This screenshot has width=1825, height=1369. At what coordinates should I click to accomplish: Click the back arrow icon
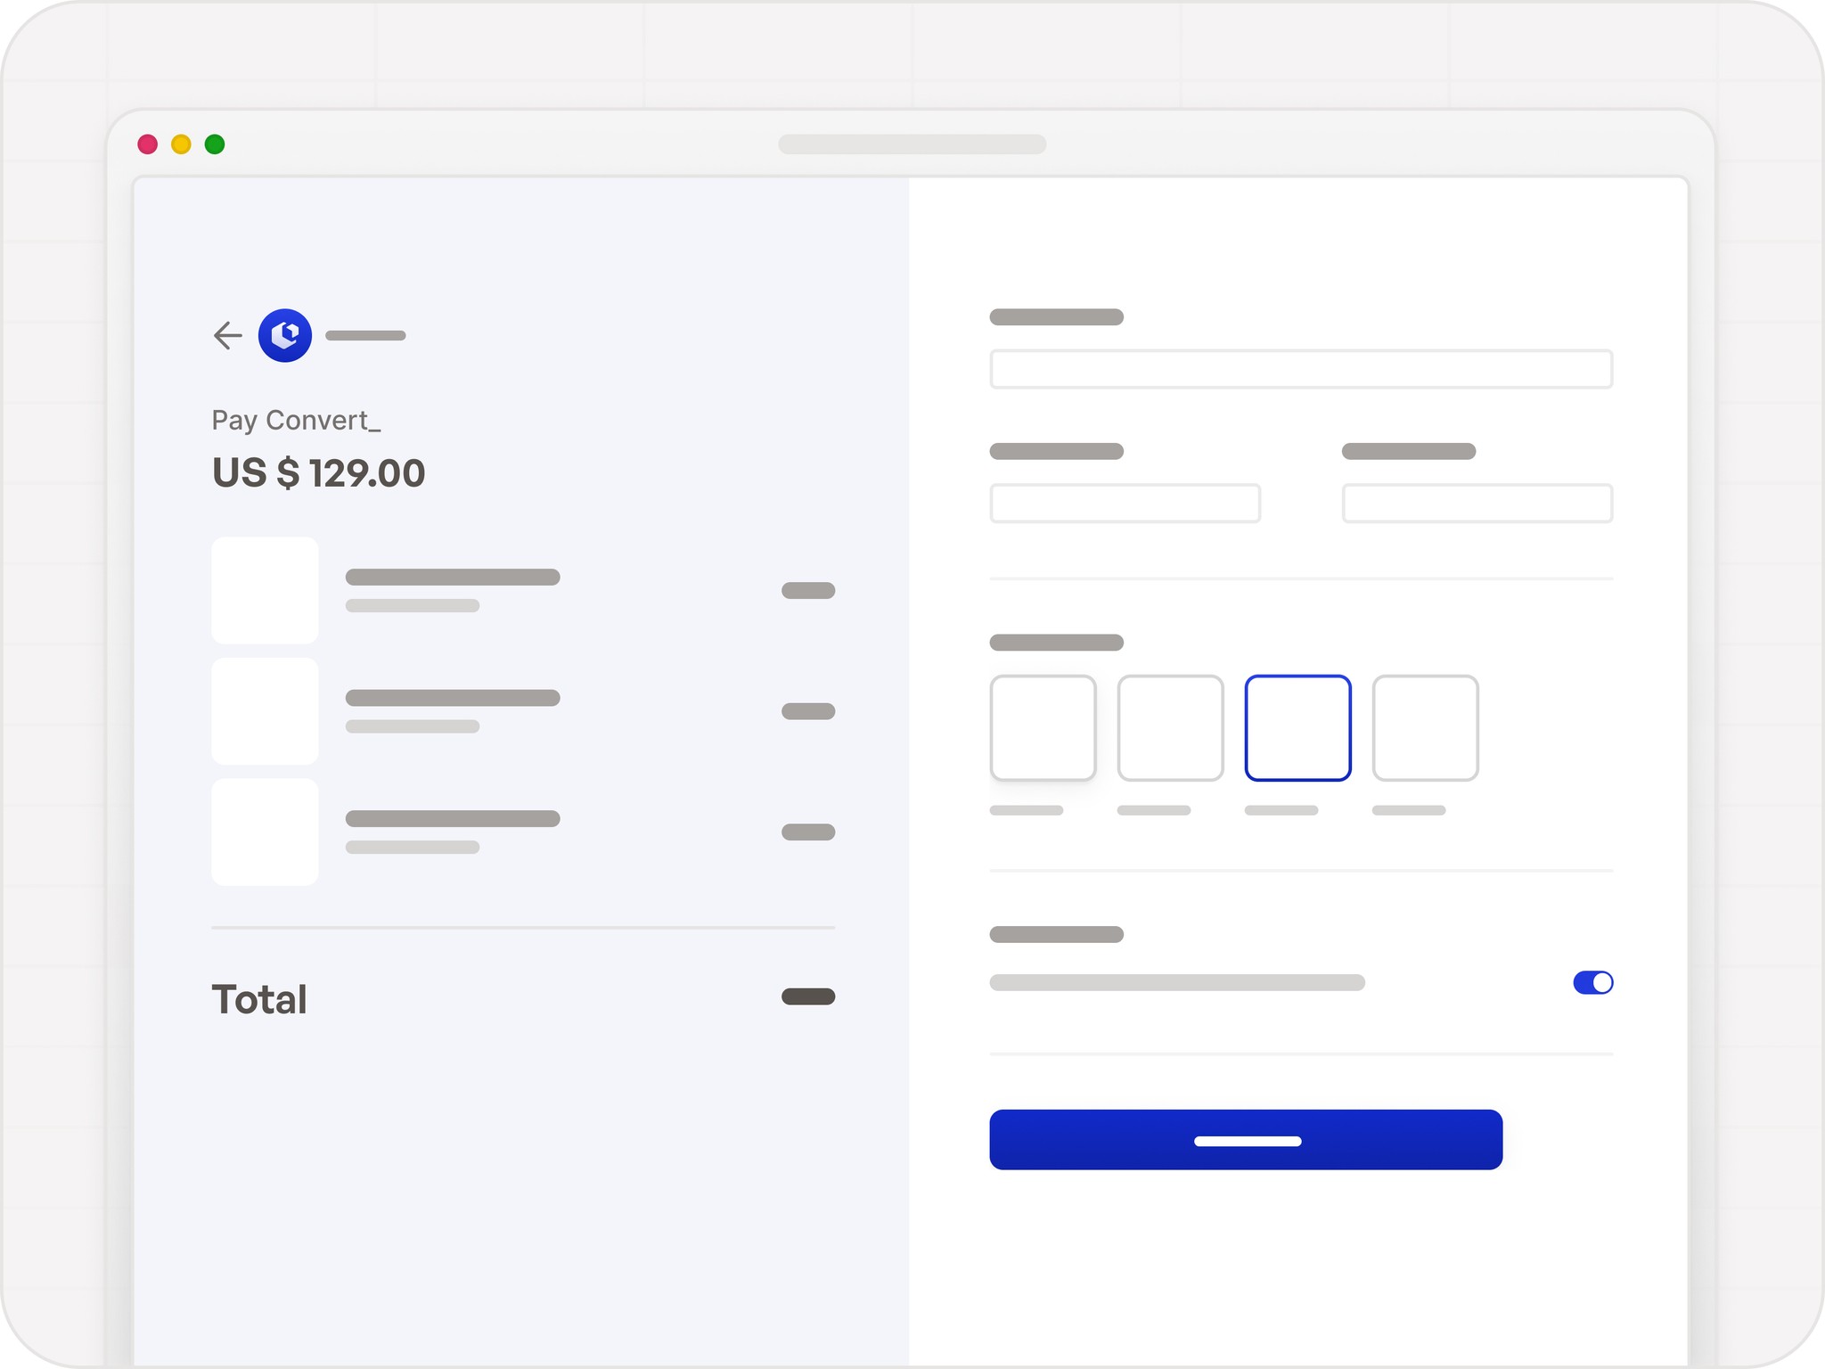228,335
